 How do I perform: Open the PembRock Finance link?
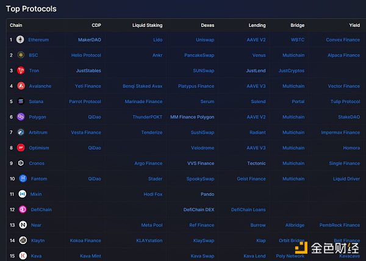click(x=340, y=225)
